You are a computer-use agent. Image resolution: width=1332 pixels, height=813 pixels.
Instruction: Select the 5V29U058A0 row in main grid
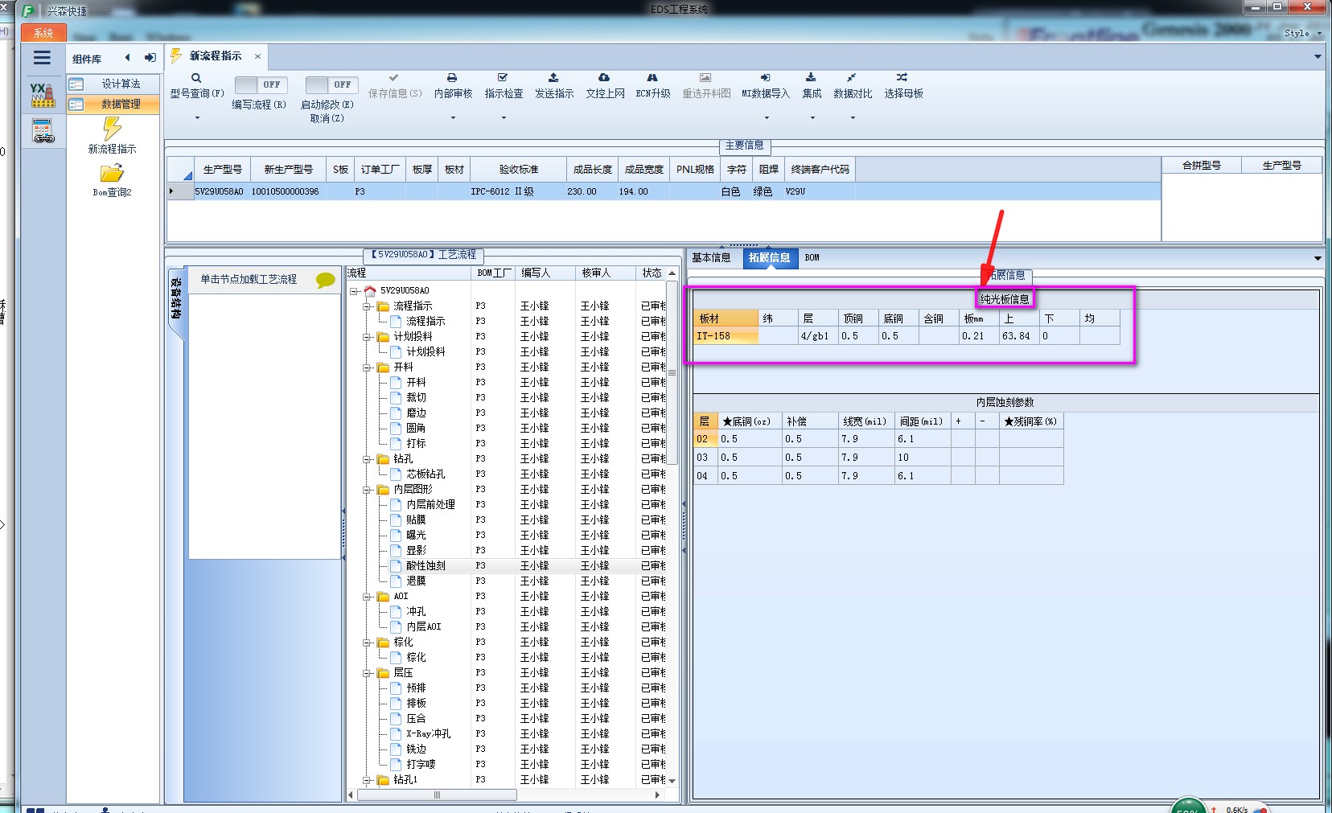coord(664,191)
